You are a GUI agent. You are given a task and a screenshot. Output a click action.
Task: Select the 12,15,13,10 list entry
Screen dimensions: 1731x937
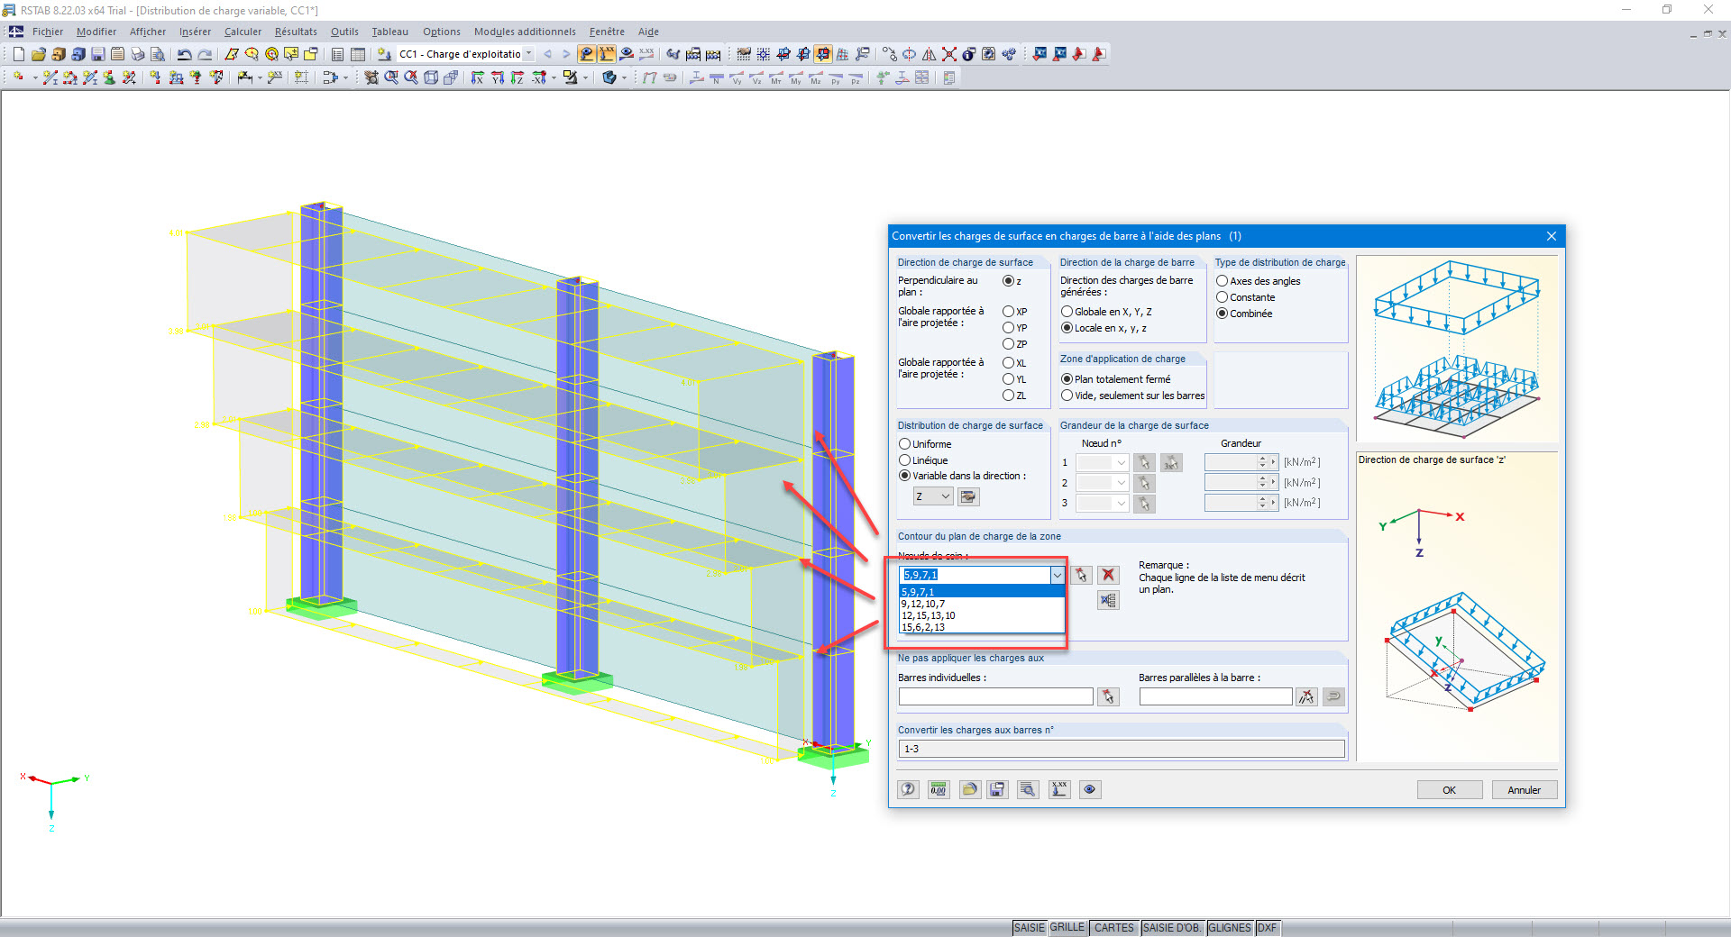tap(982, 615)
